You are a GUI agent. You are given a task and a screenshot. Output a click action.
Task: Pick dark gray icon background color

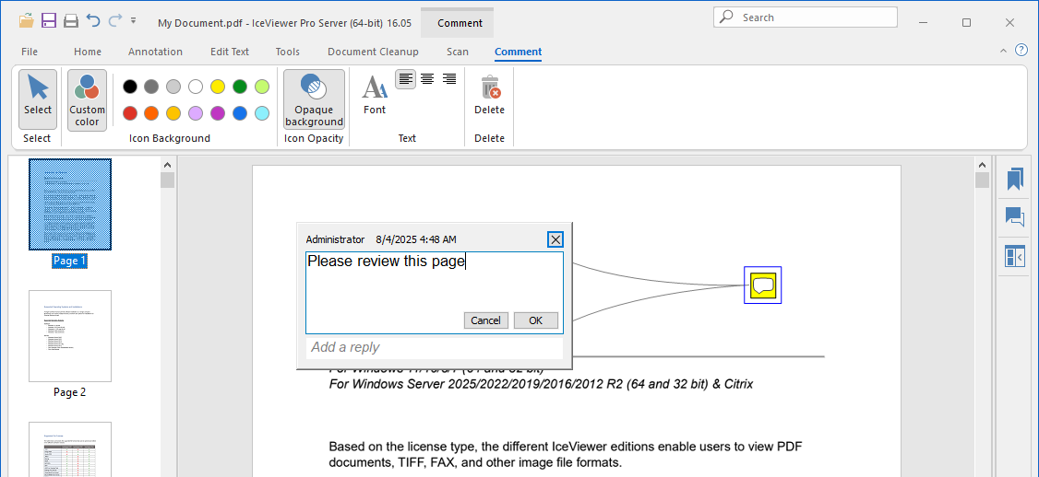click(x=151, y=87)
